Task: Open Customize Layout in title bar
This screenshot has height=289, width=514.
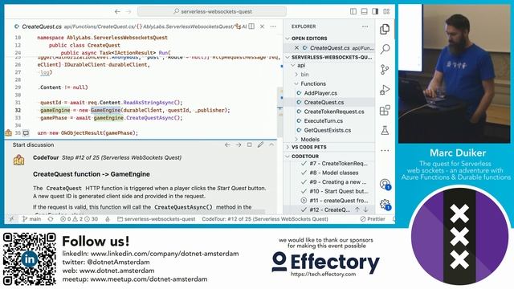Action: 386,11
